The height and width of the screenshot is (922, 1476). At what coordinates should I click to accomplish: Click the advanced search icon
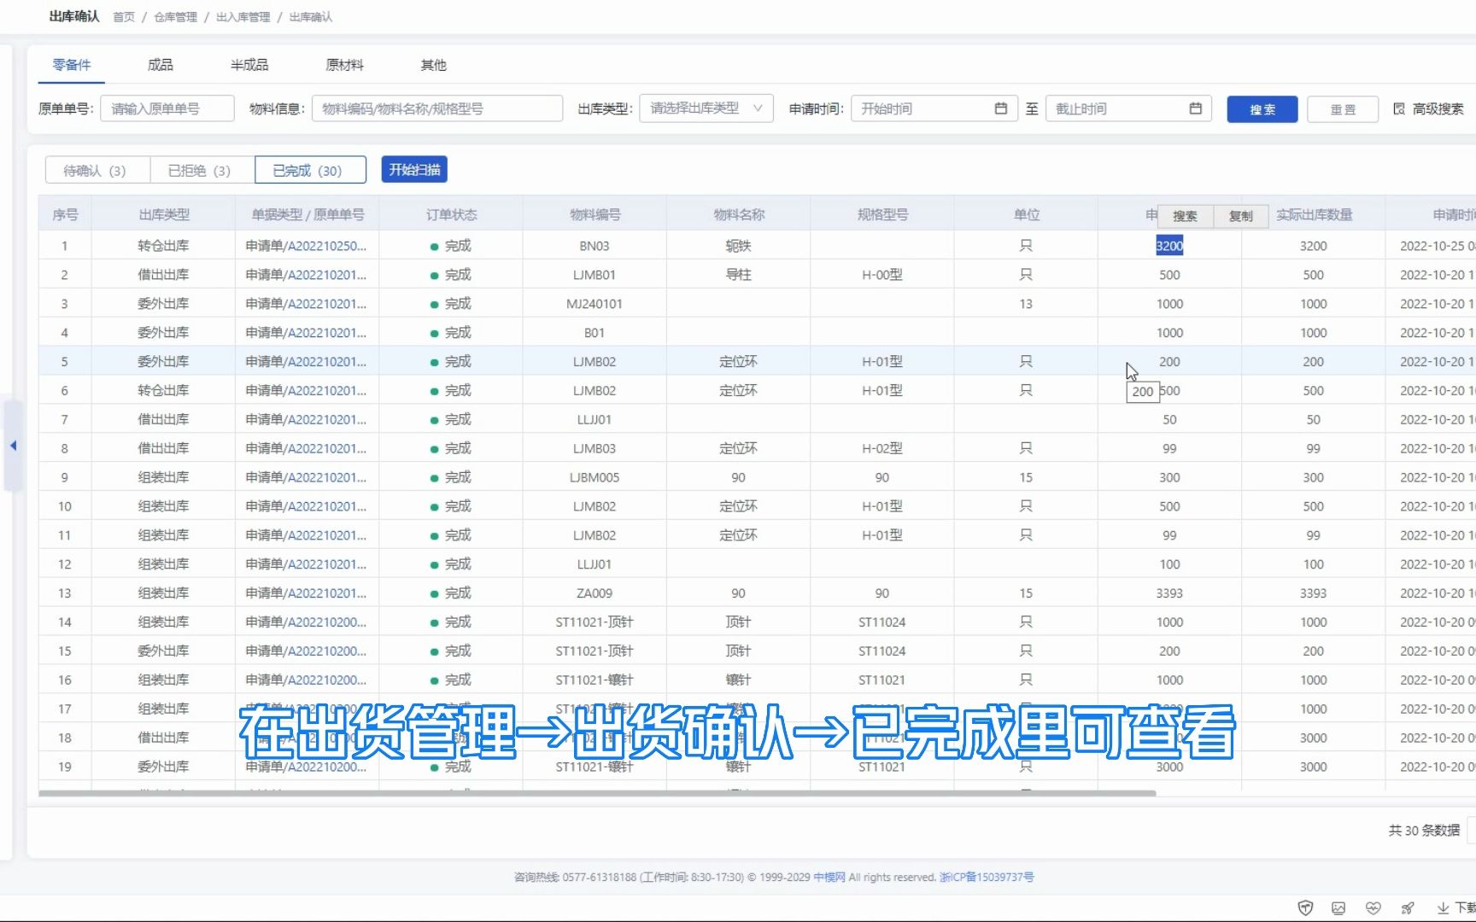(x=1399, y=108)
